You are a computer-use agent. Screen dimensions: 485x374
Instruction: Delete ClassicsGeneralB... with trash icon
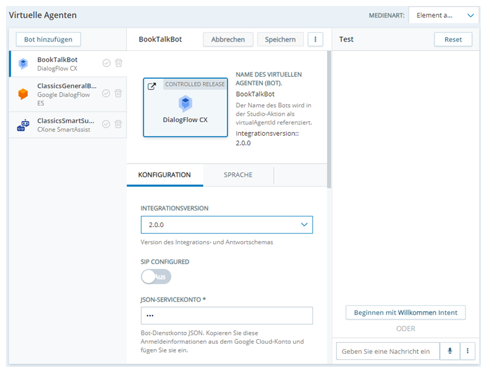point(118,93)
